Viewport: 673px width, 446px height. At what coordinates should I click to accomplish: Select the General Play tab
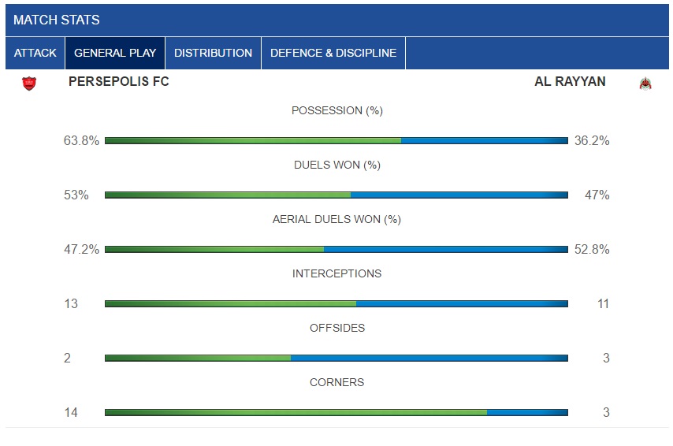click(115, 53)
